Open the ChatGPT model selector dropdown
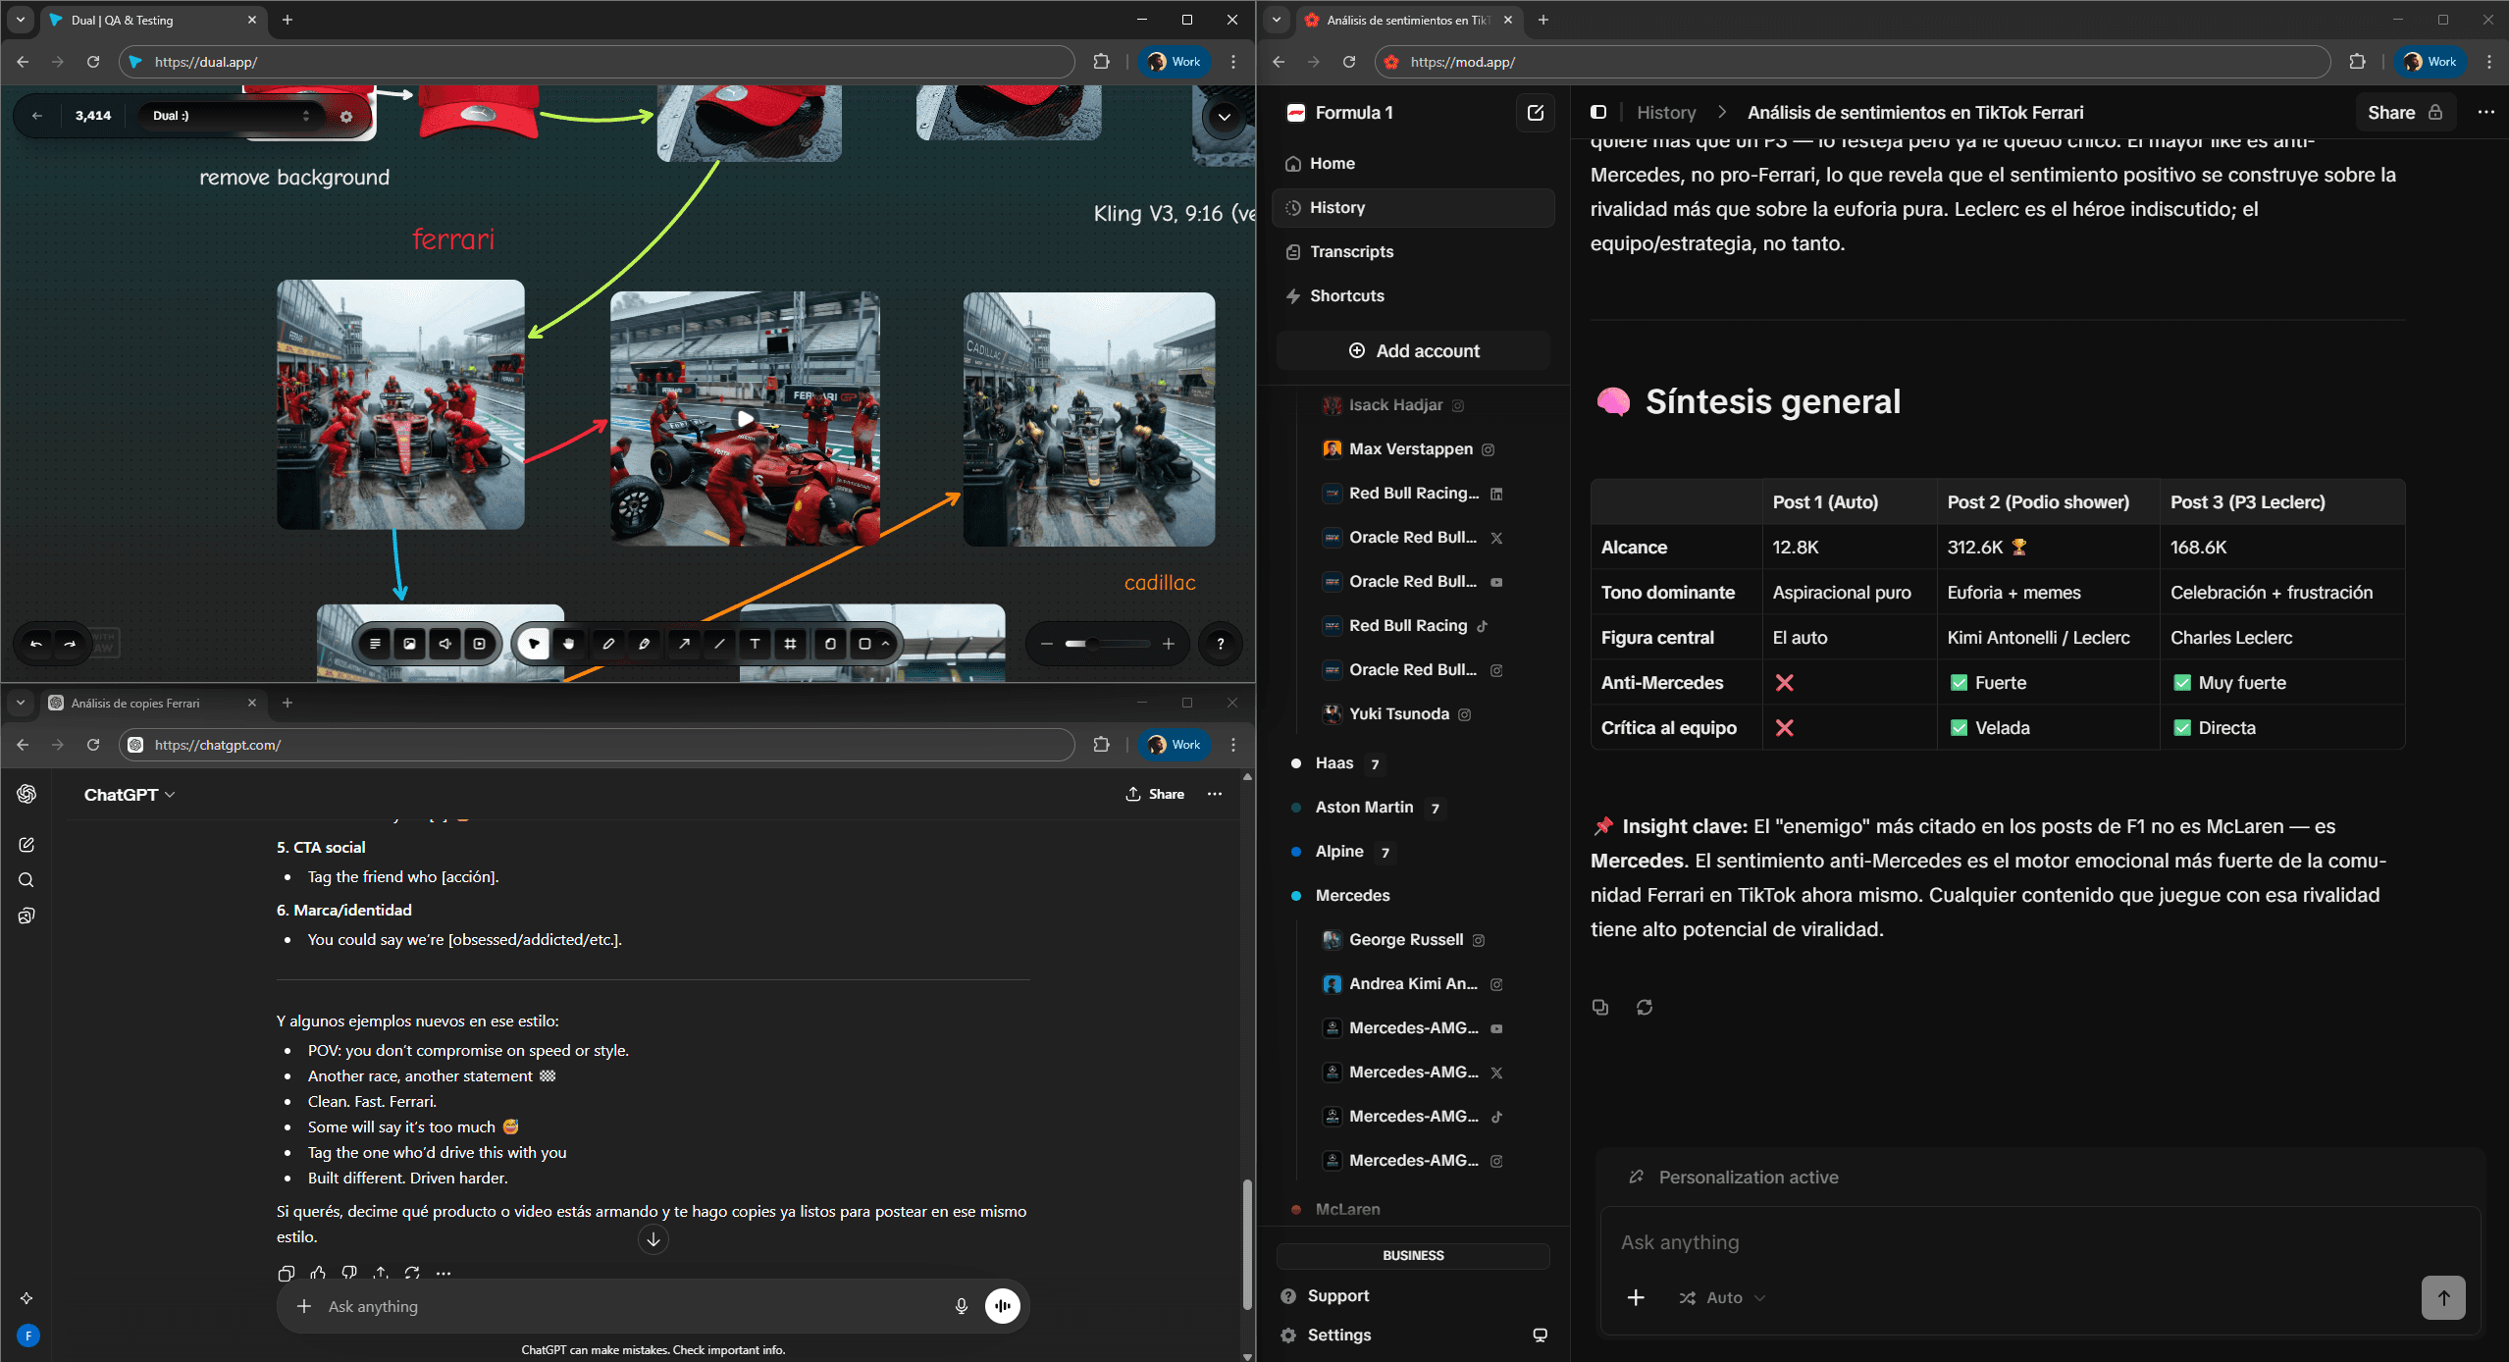Viewport: 2509px width, 1362px height. coord(131,794)
